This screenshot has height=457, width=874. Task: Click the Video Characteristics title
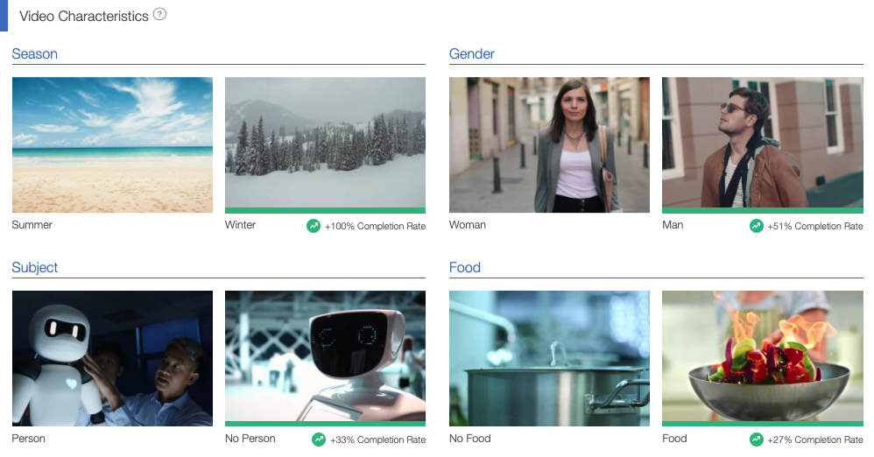tap(84, 16)
